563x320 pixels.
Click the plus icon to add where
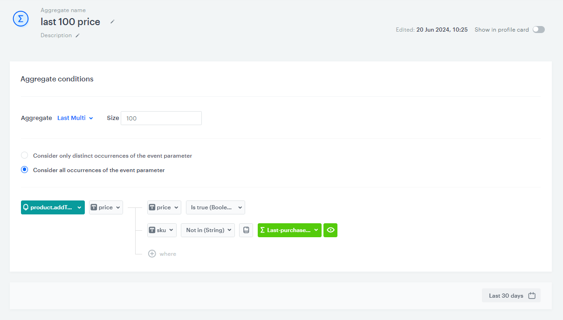pyautogui.click(x=152, y=254)
